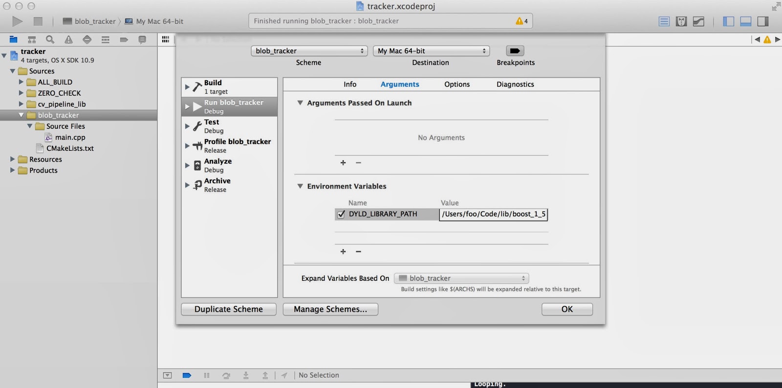Click the jump bar warning icon
The image size is (782, 388).
click(767, 40)
